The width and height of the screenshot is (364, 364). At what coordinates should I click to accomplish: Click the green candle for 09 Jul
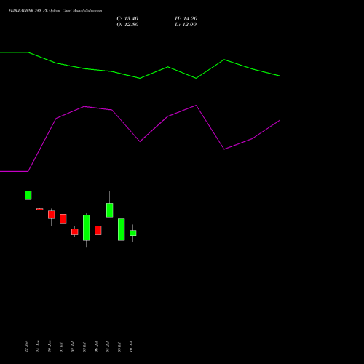tap(122, 229)
